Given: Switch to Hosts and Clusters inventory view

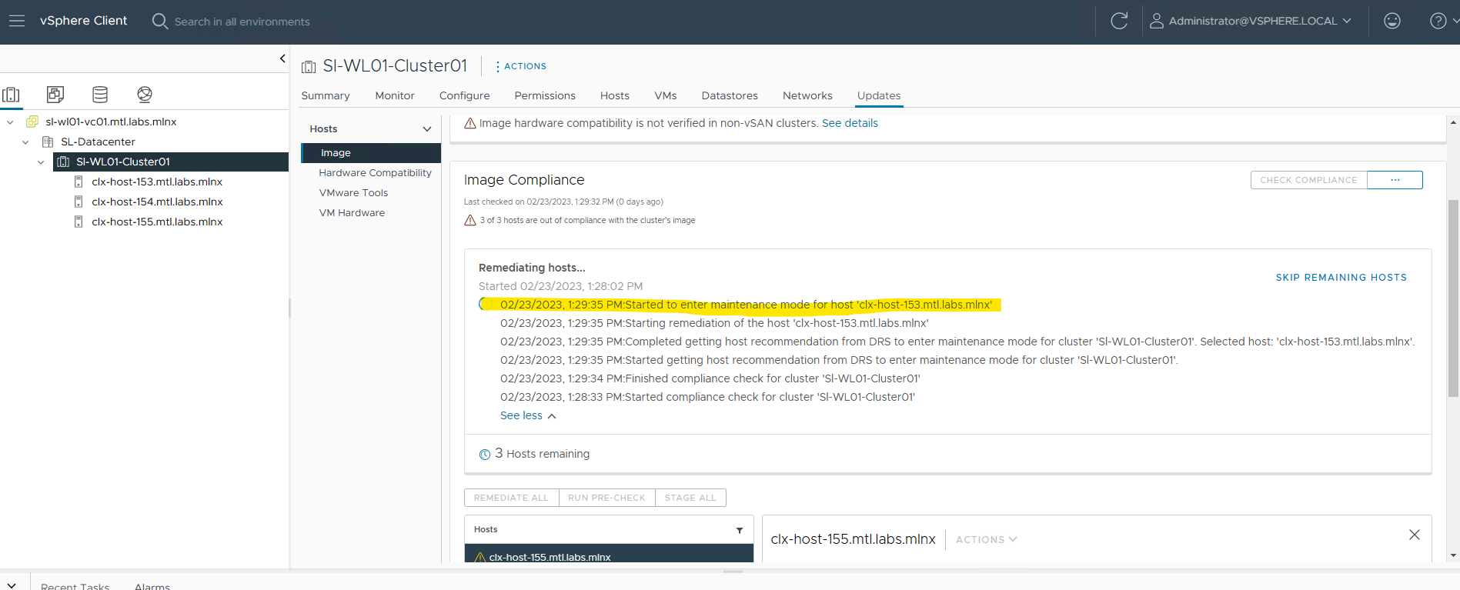Looking at the screenshot, I should pyautogui.click(x=11, y=95).
